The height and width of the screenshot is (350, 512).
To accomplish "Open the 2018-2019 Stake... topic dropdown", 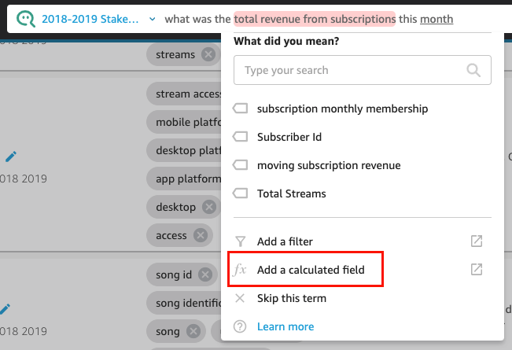I will (x=90, y=19).
